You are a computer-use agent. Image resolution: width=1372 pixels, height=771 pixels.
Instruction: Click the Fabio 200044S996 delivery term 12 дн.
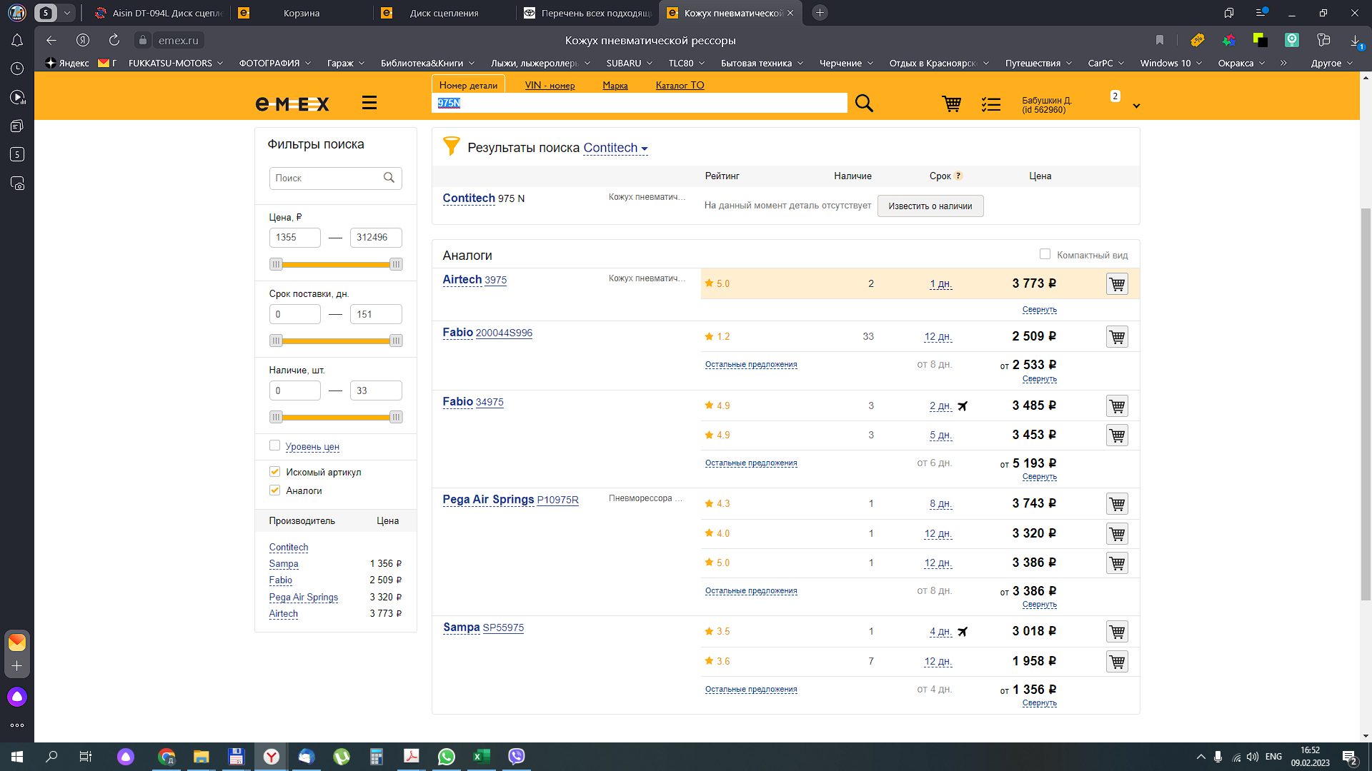pos(938,337)
